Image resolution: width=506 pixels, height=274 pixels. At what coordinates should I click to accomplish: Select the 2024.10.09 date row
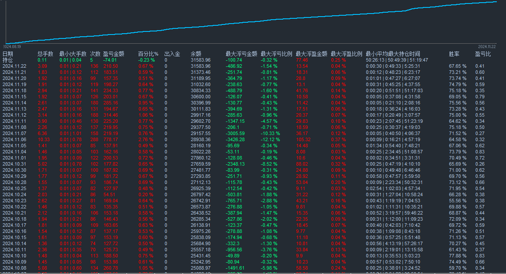click(x=14, y=262)
